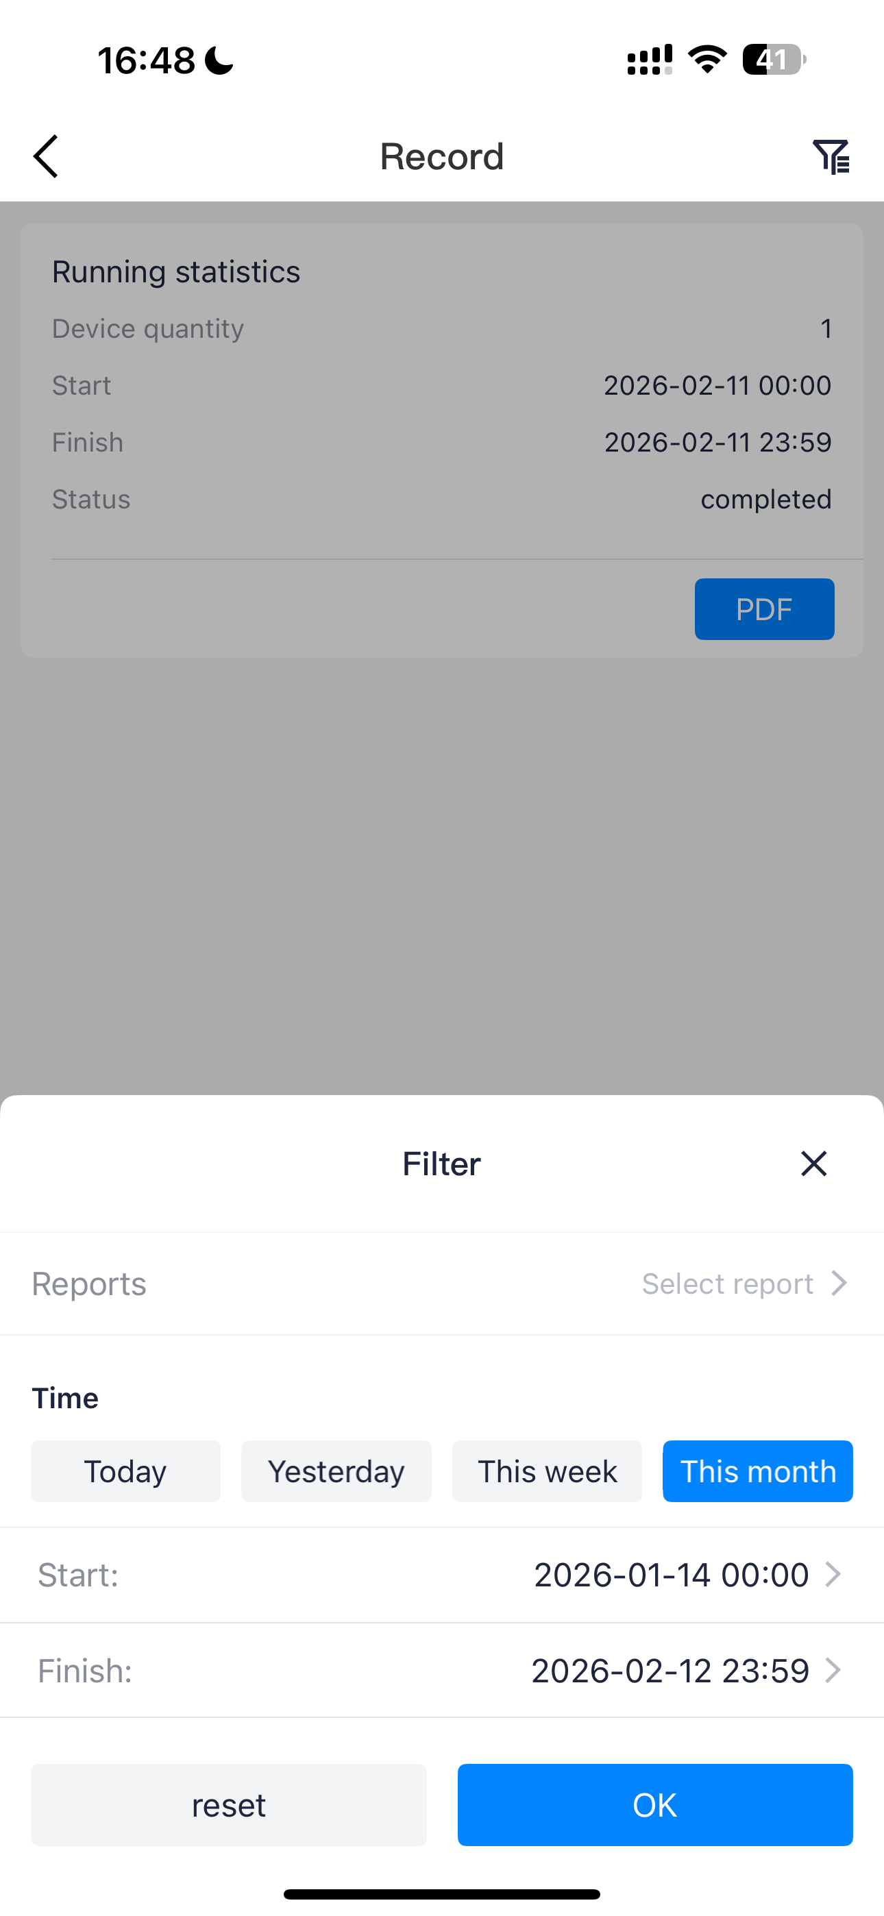Image resolution: width=884 pixels, height=1916 pixels.
Task: Select the Yesterday time option
Action: [336, 1471]
